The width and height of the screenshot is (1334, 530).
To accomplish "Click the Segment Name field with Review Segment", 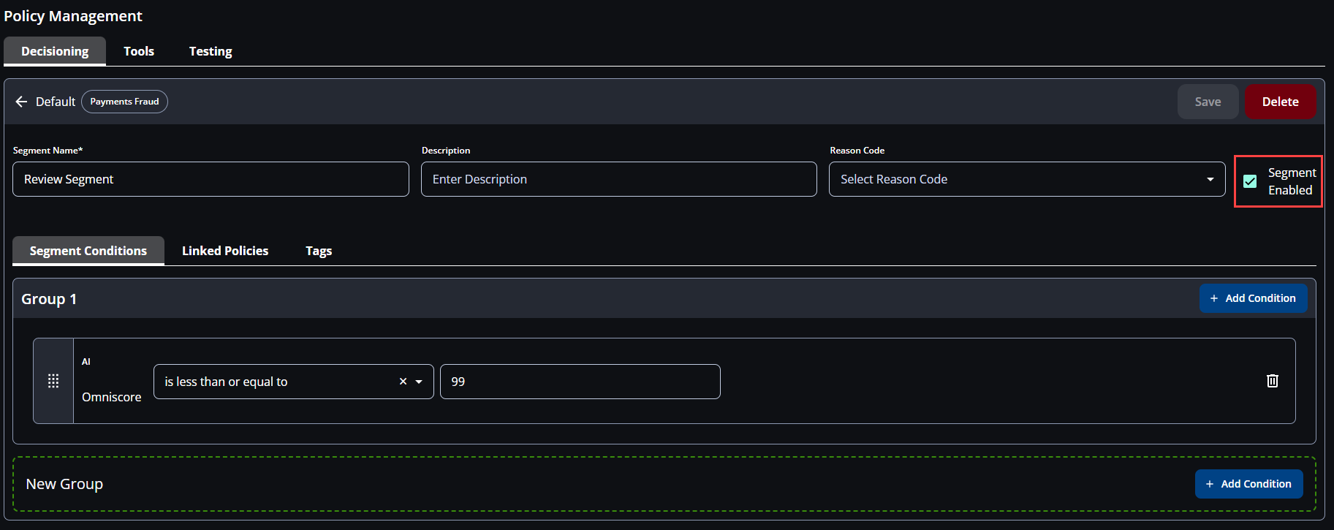I will tap(211, 179).
